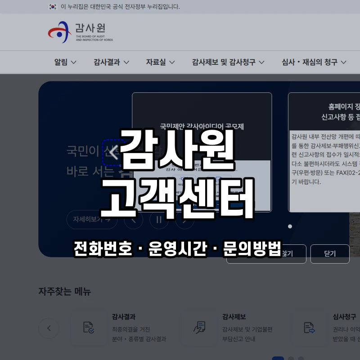Click text '최종의결을 거친'
Viewport: 360px width, 360px height.
131,329
